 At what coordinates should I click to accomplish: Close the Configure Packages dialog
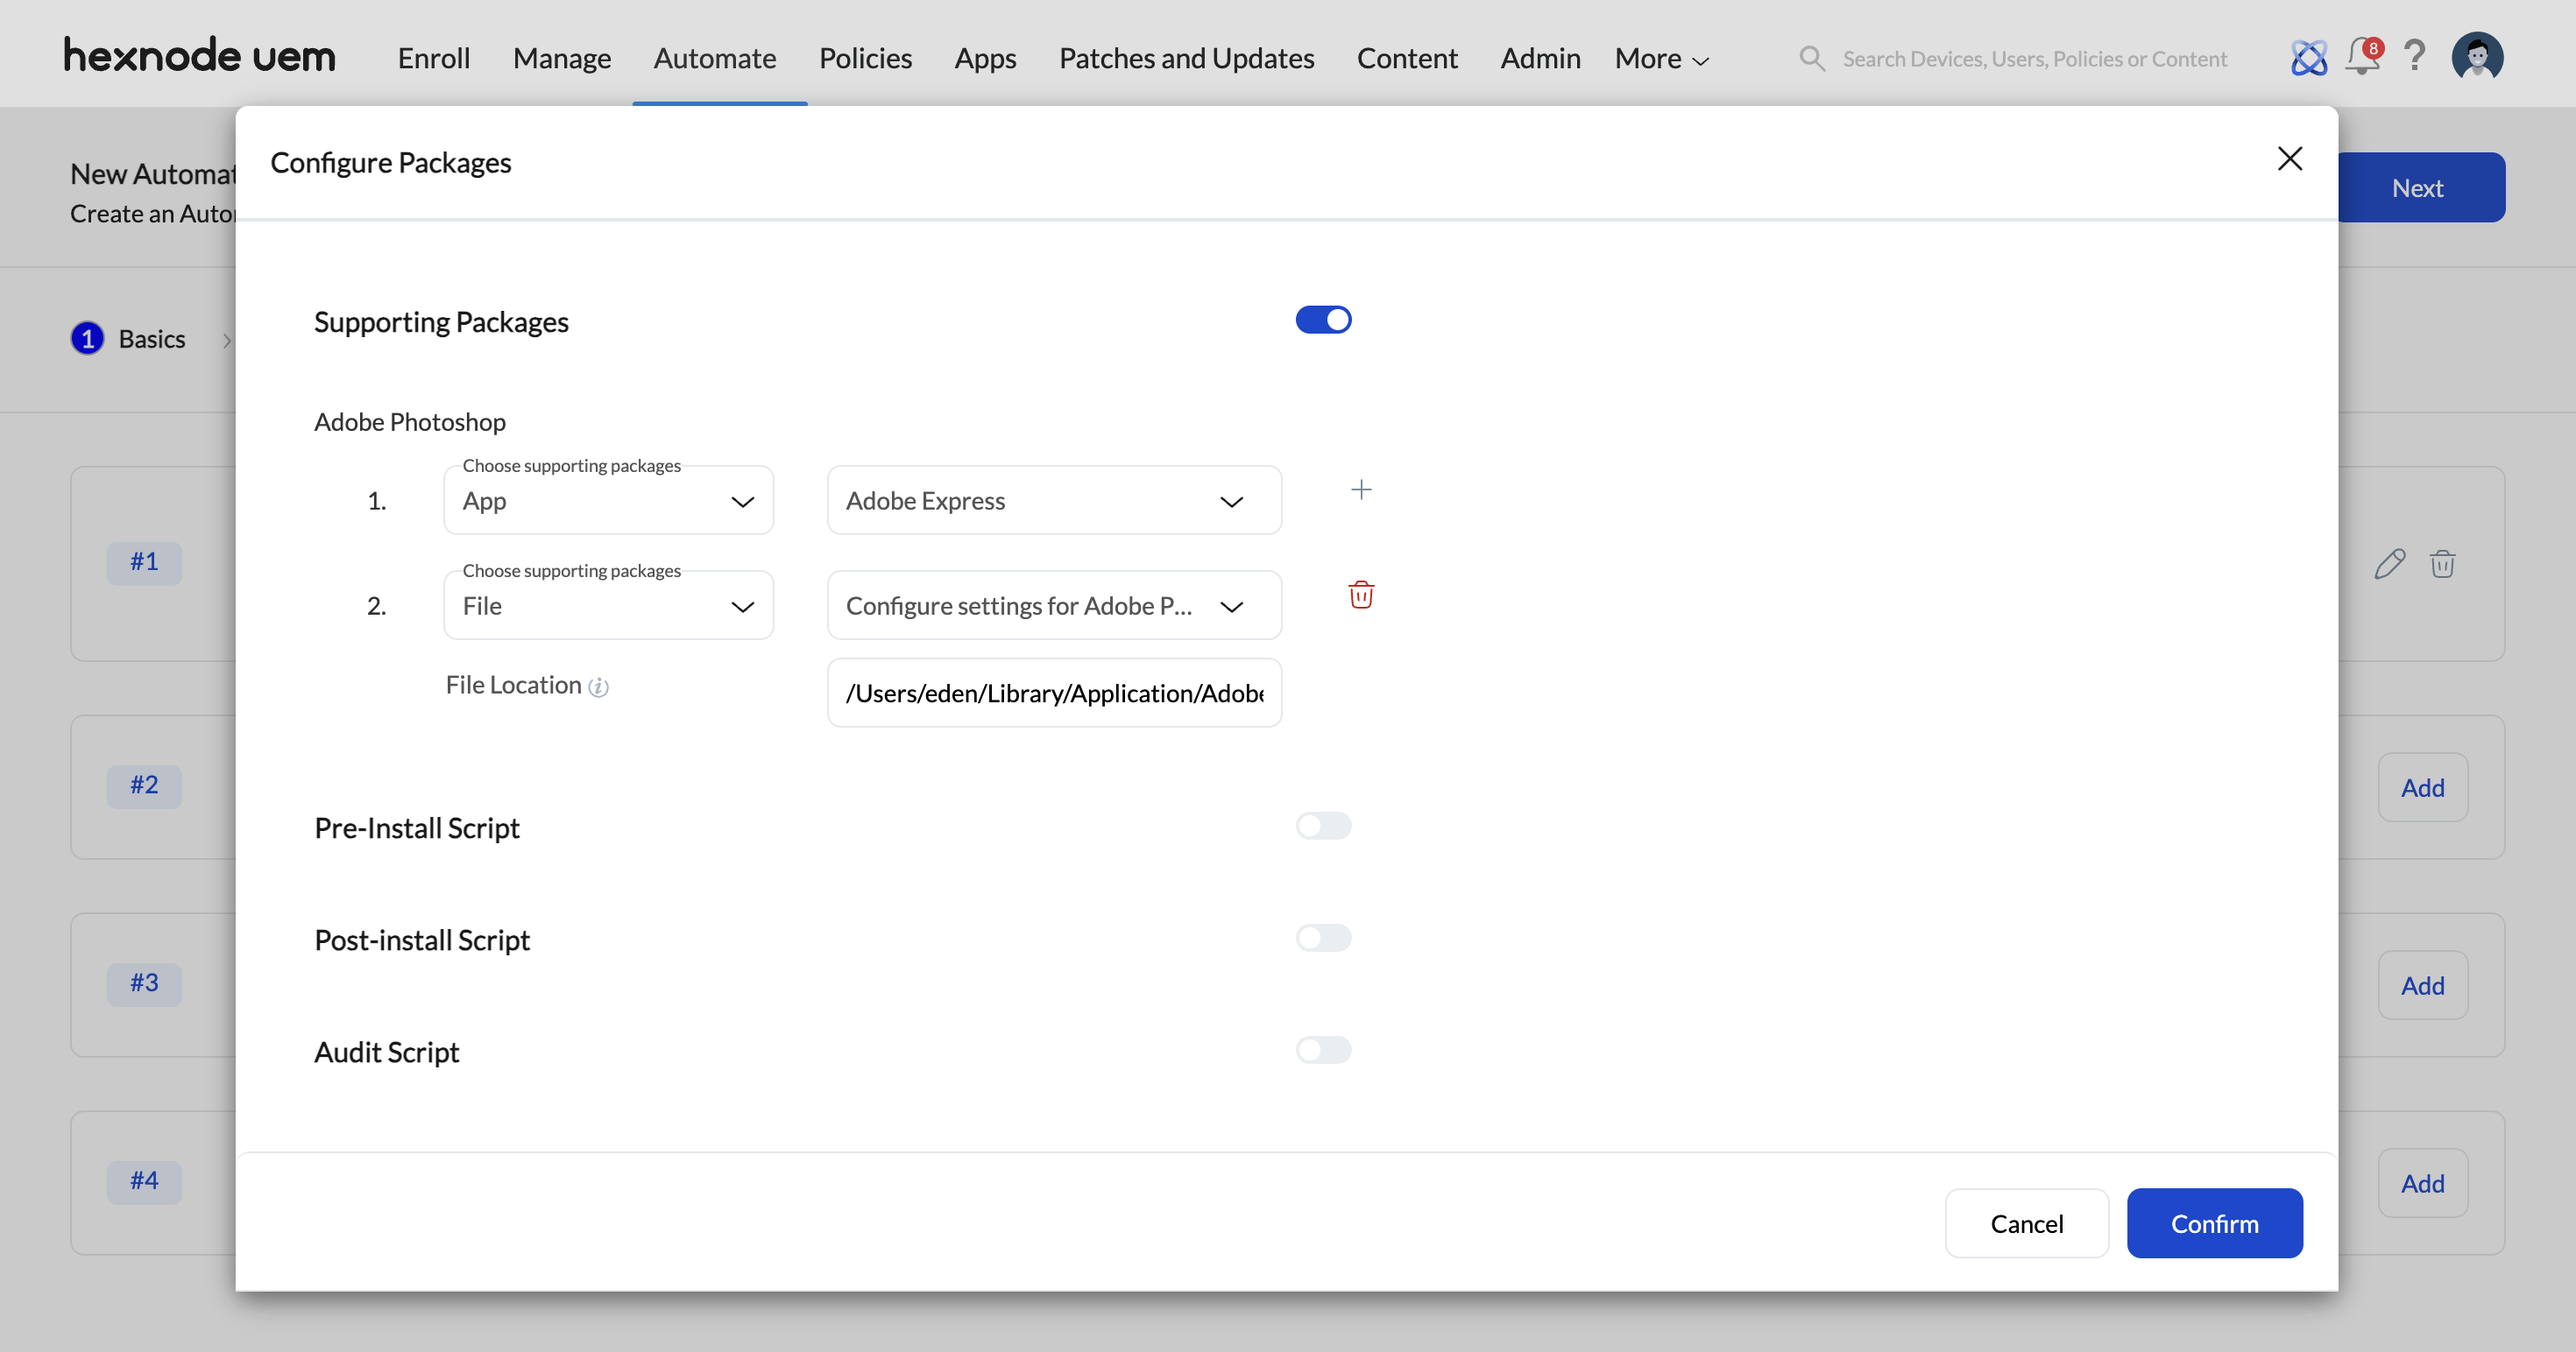click(x=2289, y=158)
